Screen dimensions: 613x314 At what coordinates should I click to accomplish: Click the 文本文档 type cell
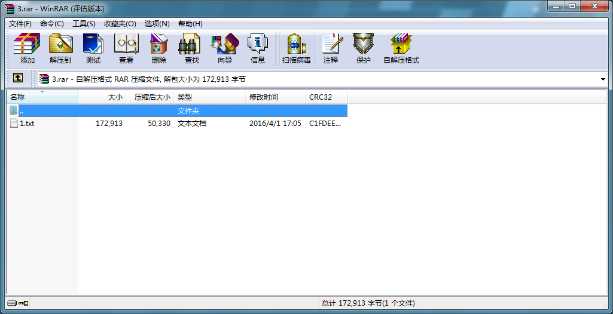click(x=192, y=124)
